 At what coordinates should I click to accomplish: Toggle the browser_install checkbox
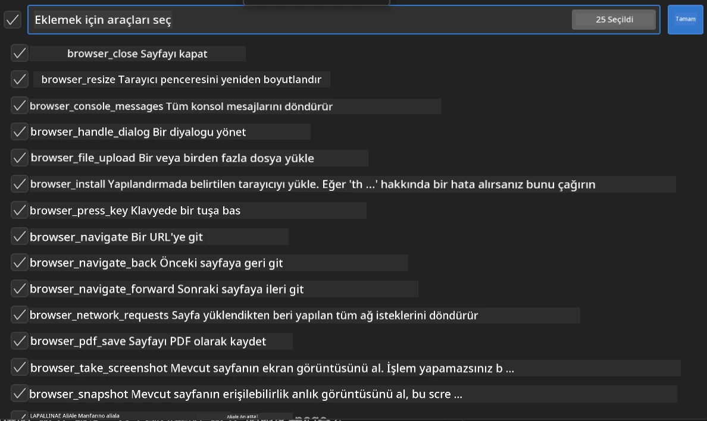[20, 184]
